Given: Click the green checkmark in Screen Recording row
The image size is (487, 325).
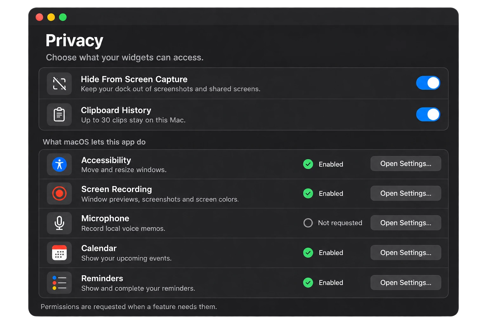Looking at the screenshot, I should (x=308, y=193).
